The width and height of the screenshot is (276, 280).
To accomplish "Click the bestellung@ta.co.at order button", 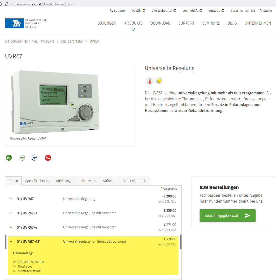I will (227, 216).
